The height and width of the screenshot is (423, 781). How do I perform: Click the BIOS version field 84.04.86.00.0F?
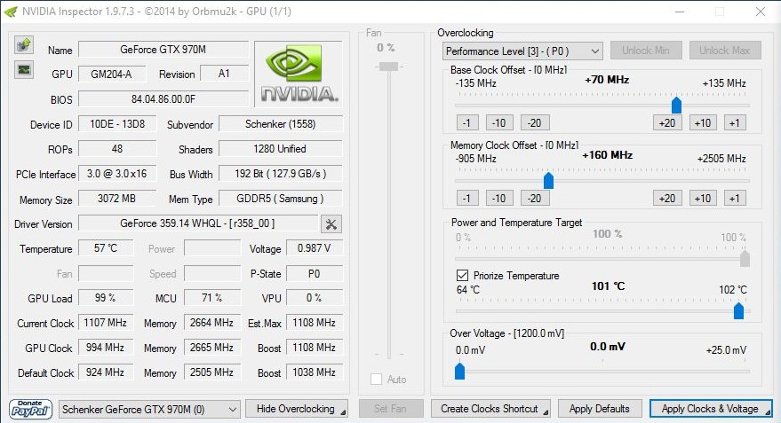[x=163, y=99]
